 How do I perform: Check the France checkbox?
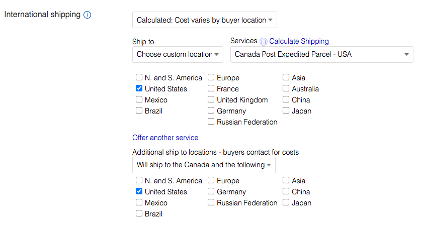click(x=211, y=88)
